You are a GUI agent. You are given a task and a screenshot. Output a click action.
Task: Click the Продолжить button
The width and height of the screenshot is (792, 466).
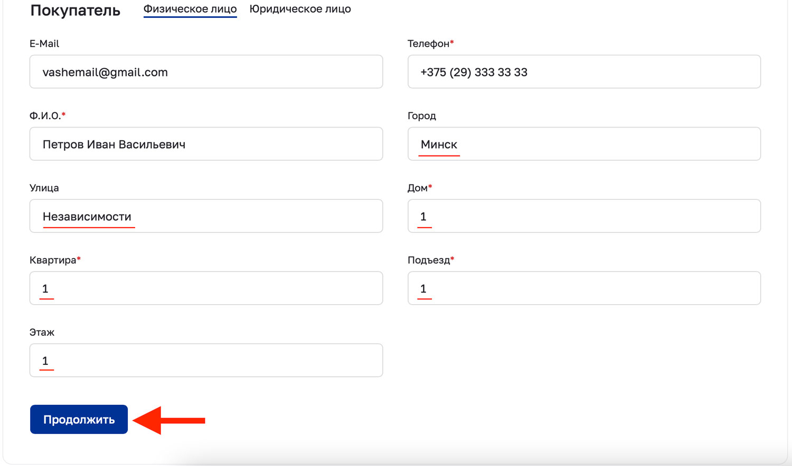tap(79, 420)
